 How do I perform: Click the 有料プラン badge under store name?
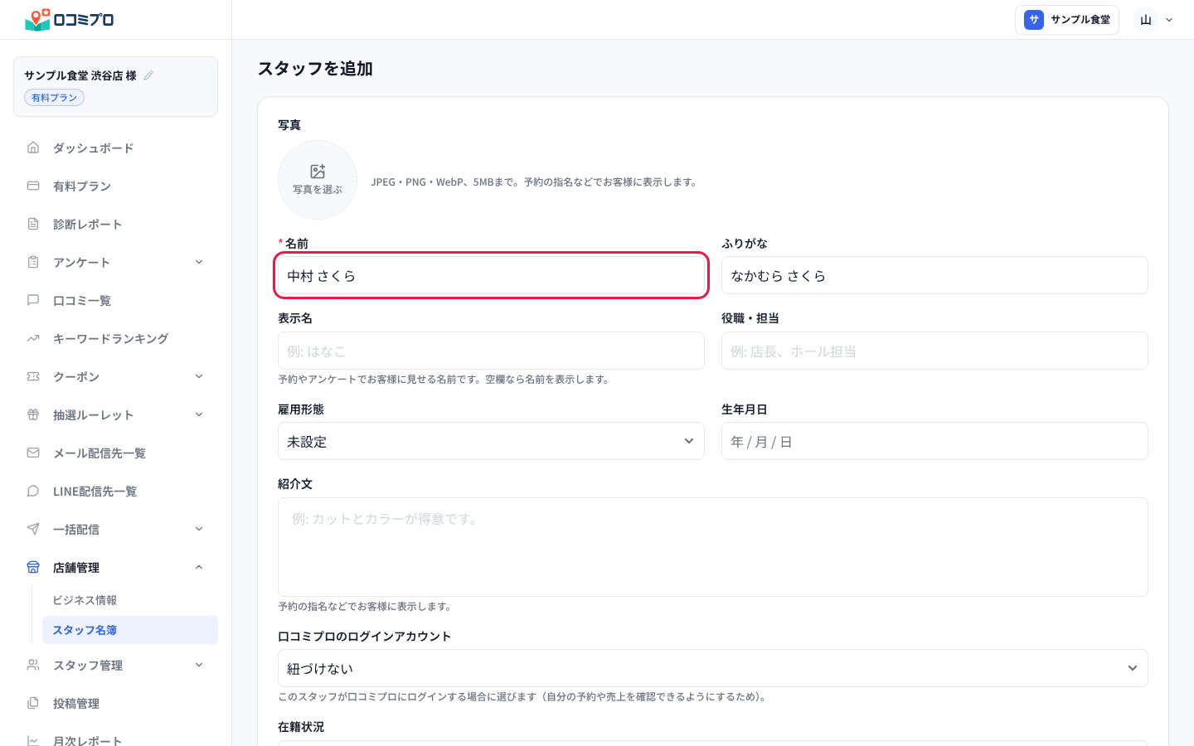[55, 98]
